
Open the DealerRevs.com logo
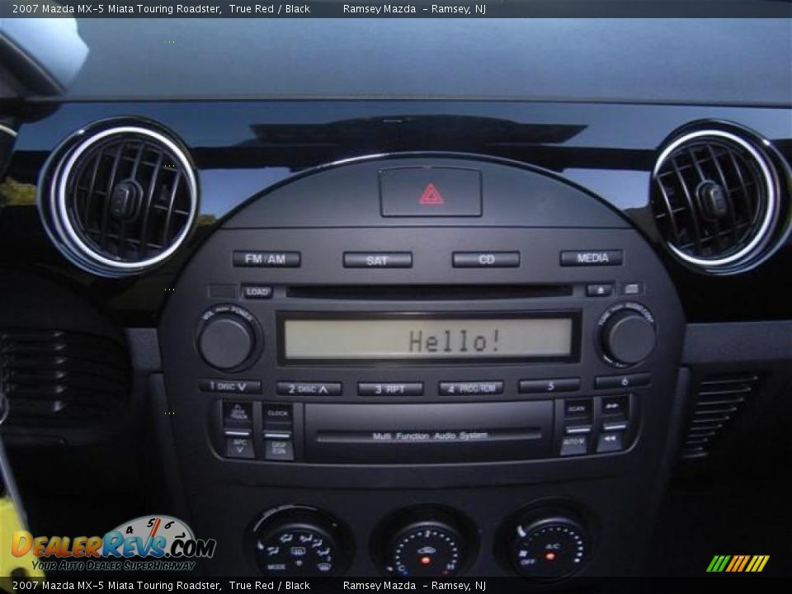(114, 544)
